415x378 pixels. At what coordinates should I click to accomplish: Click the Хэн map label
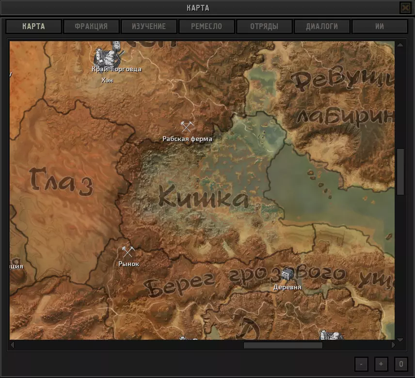coord(107,80)
